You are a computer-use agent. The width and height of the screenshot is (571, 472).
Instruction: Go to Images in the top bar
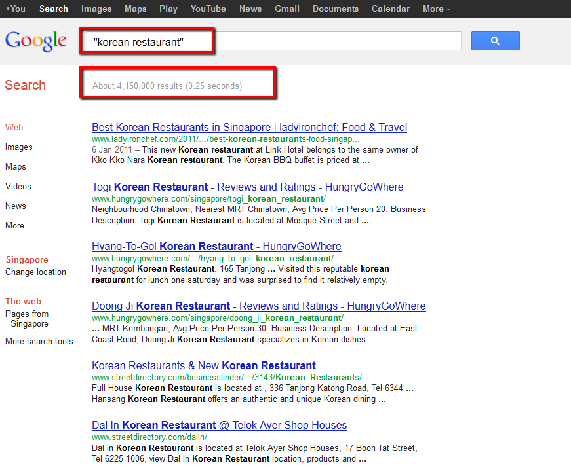point(96,9)
